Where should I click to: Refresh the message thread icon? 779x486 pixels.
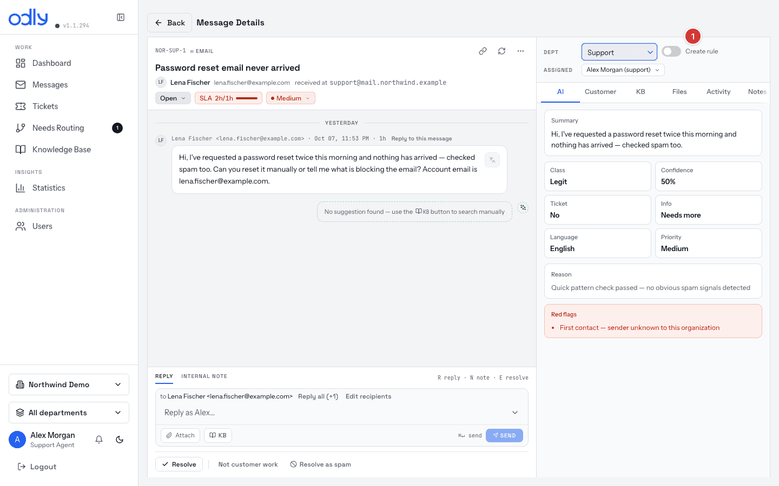point(502,51)
